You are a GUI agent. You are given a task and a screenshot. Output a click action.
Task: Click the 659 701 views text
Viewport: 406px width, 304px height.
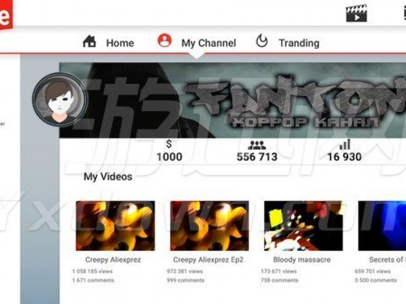pos(373,272)
